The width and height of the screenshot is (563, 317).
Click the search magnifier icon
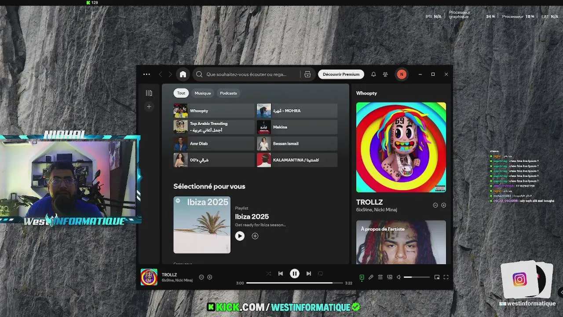[x=199, y=74]
